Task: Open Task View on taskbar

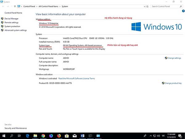Action: pos(19,136)
